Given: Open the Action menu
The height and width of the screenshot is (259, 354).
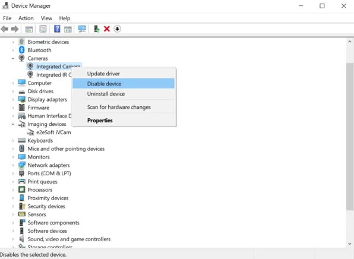Looking at the screenshot, I should coord(26,18).
